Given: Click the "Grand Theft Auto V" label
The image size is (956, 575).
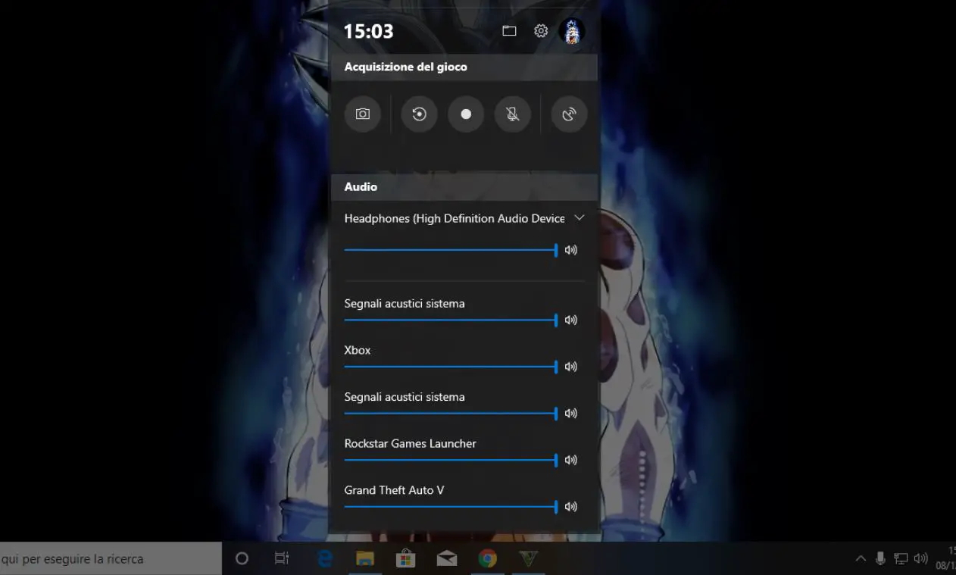Looking at the screenshot, I should (x=394, y=490).
